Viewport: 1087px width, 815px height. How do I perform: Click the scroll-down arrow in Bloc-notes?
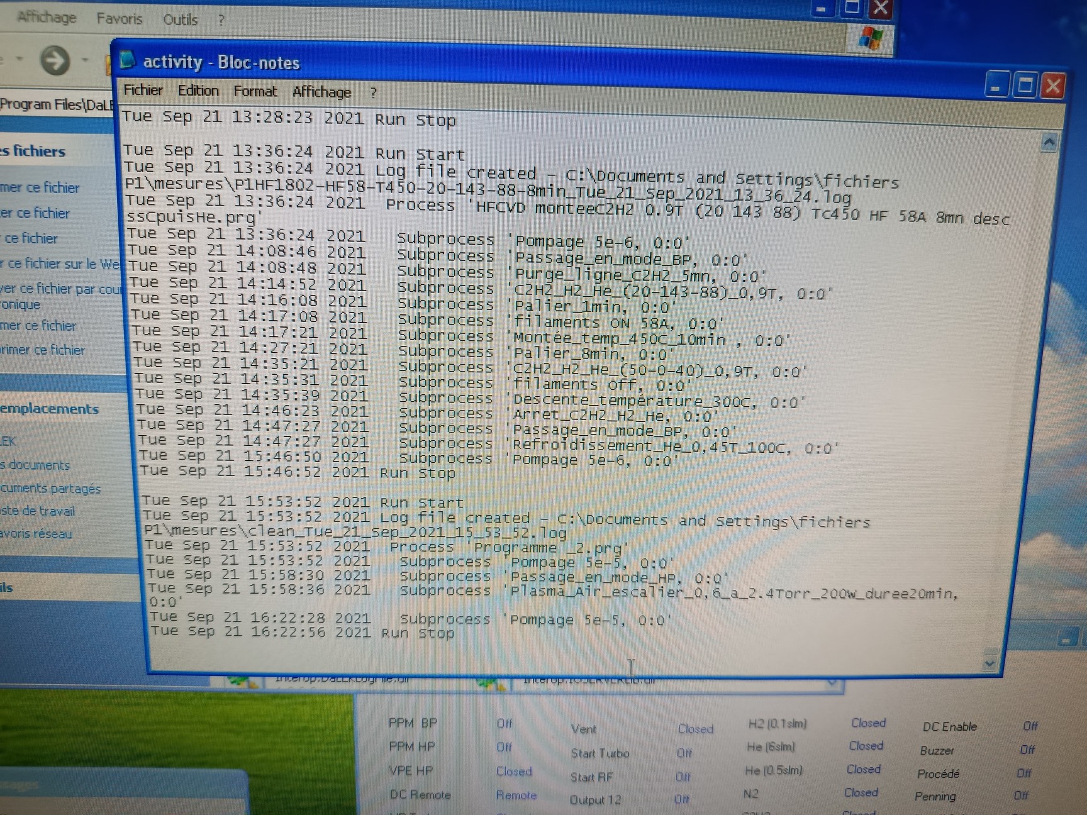click(989, 663)
